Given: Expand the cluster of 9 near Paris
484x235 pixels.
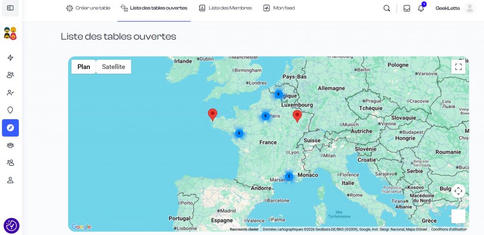Looking at the screenshot, I should pos(265,116).
